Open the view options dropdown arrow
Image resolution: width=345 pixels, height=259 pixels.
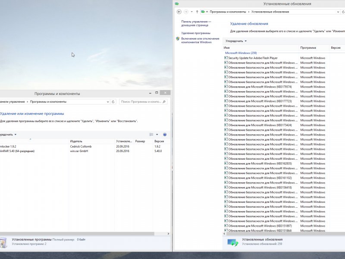point(157,135)
